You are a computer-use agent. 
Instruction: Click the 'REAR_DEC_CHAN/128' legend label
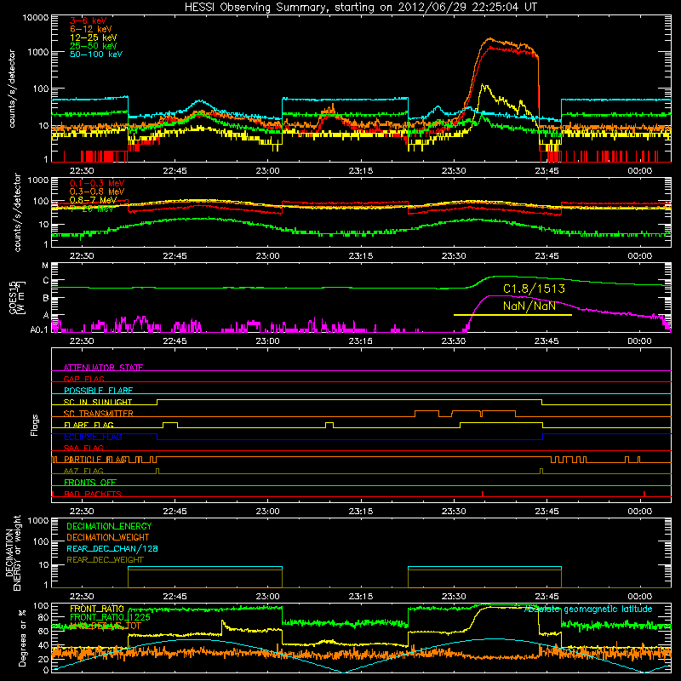[x=112, y=549]
